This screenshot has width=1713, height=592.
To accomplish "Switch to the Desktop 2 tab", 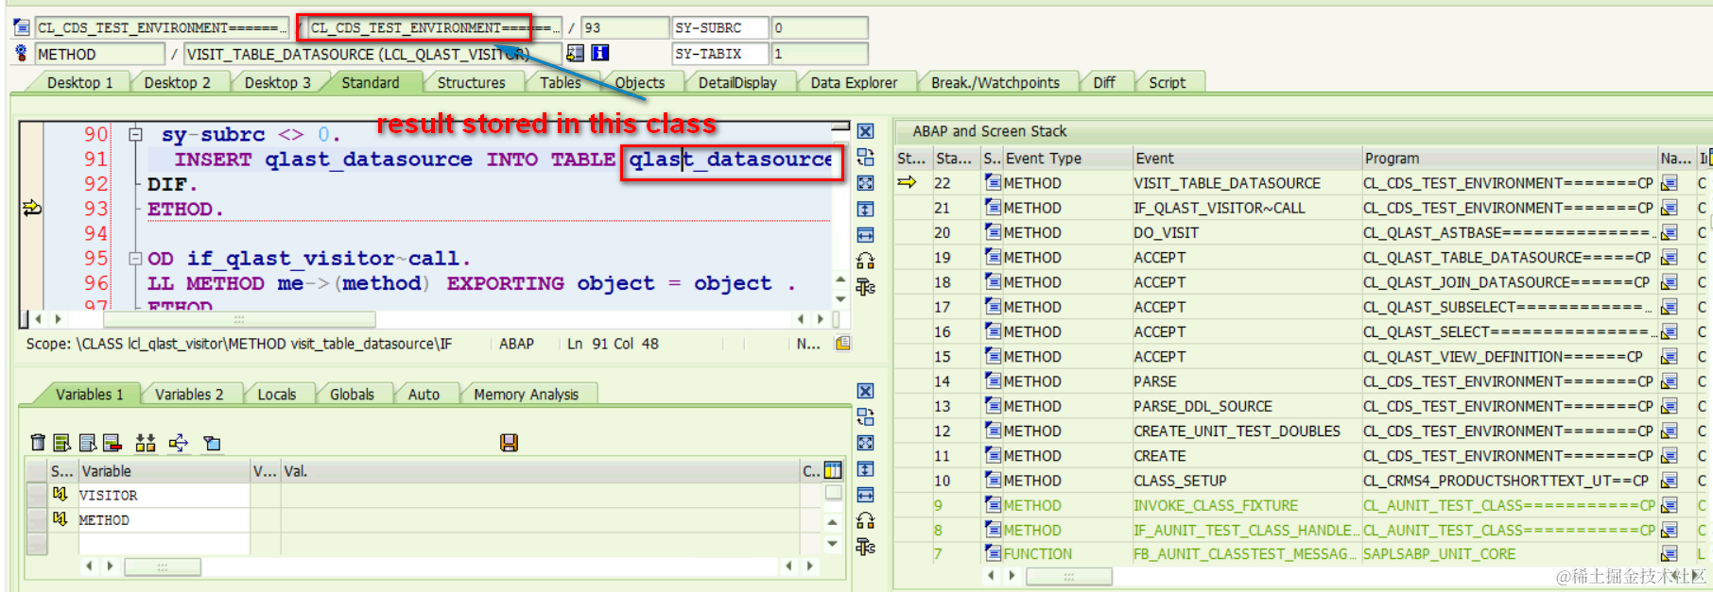I will (x=177, y=82).
